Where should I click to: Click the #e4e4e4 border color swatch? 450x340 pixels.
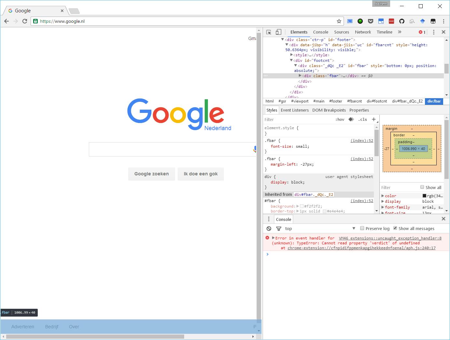(x=324, y=211)
